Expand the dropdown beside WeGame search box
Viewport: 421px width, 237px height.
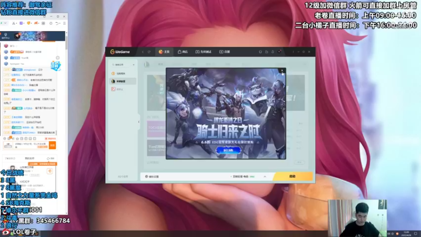click(x=134, y=65)
